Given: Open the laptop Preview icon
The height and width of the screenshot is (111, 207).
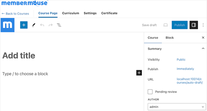Looking at the screenshot, I should coord(165,25).
